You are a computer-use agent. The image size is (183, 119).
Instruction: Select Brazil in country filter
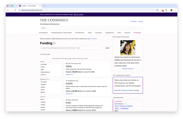click(42, 100)
